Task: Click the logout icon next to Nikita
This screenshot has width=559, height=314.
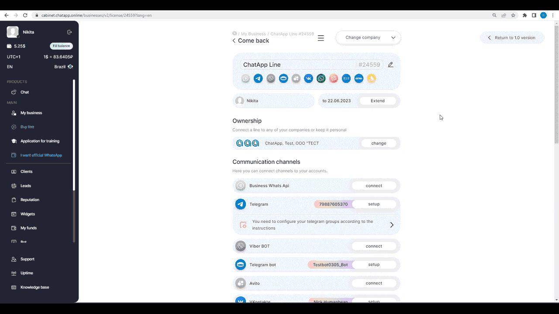Action: (x=69, y=32)
